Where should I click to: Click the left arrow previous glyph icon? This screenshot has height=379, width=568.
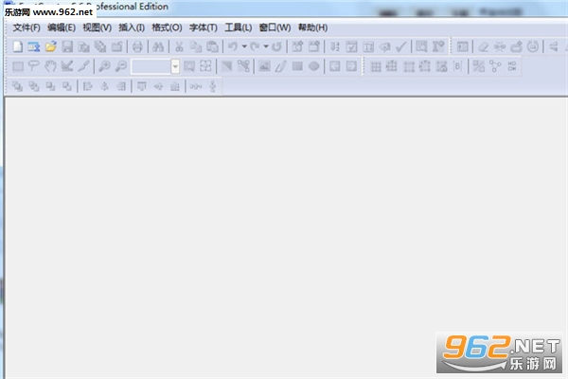[335, 66]
